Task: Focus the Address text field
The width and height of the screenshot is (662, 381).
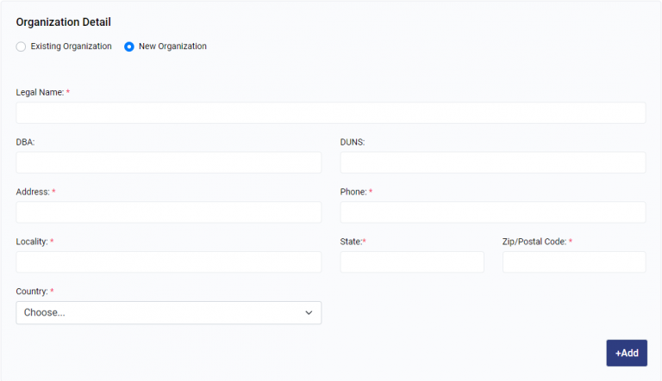Action: (168, 212)
